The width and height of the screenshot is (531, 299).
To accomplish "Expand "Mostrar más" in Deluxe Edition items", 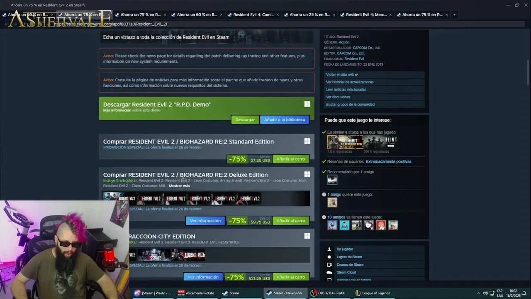I will 179,186.
